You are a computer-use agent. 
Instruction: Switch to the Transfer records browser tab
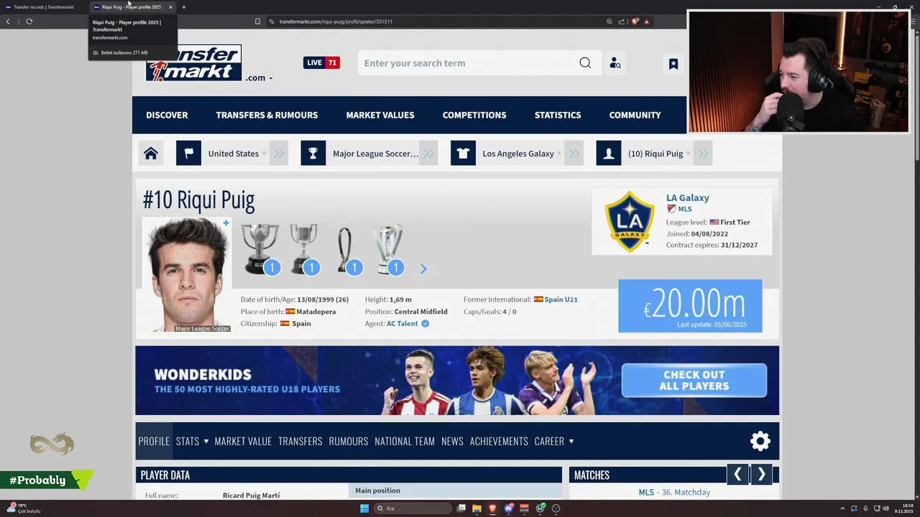click(45, 7)
